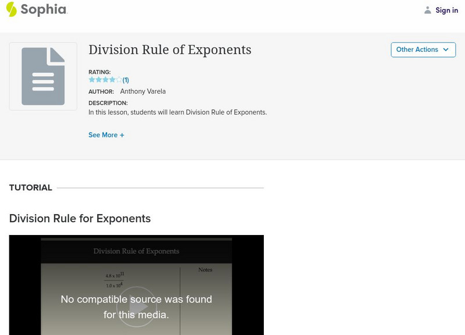Select the second star to change rating
Image resolution: width=465 pixels, height=335 pixels.
99,79
